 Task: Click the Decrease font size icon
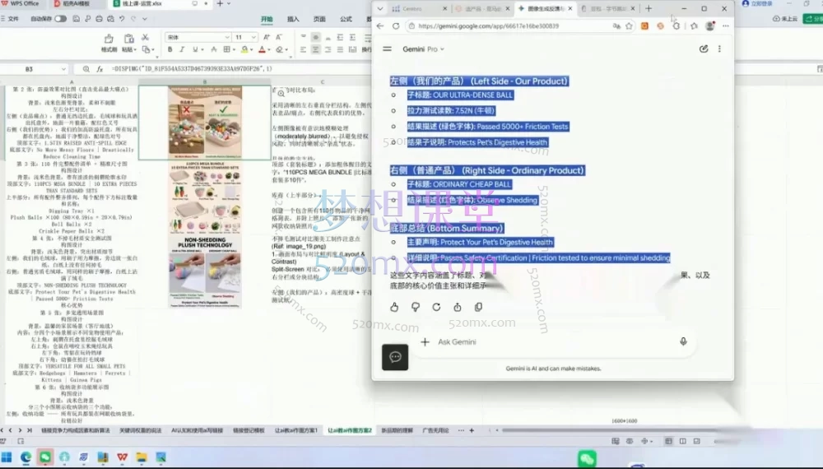(279, 37)
